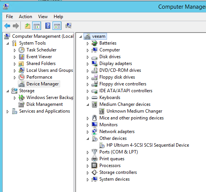Click Scan for hardware changes icon
Viewport: 206px width, 192px height.
click(68, 26)
